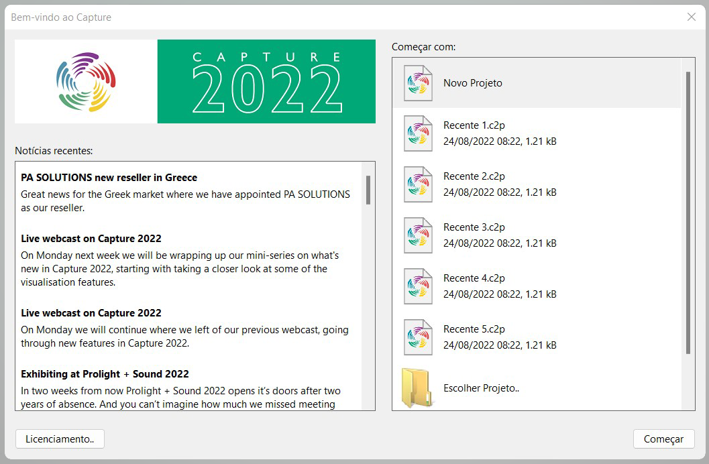Open the Licenciamento.. dialog

click(x=60, y=439)
